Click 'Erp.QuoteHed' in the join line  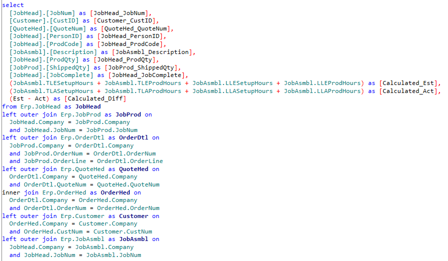pos(82,169)
